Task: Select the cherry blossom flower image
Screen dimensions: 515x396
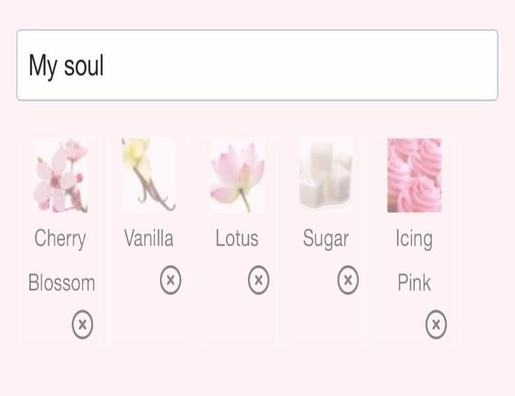Action: click(x=60, y=176)
